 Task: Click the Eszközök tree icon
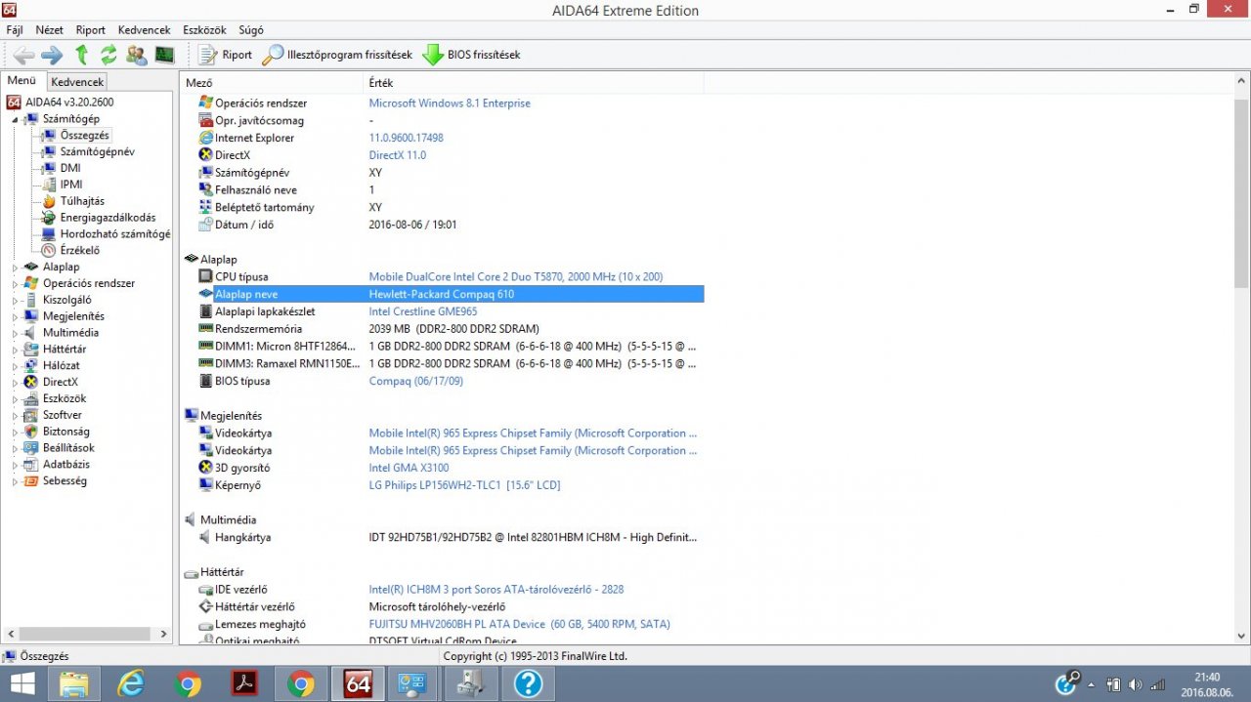[x=31, y=398]
